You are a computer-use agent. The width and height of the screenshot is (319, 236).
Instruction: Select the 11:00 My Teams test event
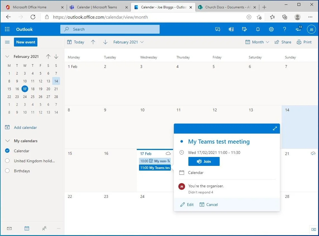click(x=155, y=168)
